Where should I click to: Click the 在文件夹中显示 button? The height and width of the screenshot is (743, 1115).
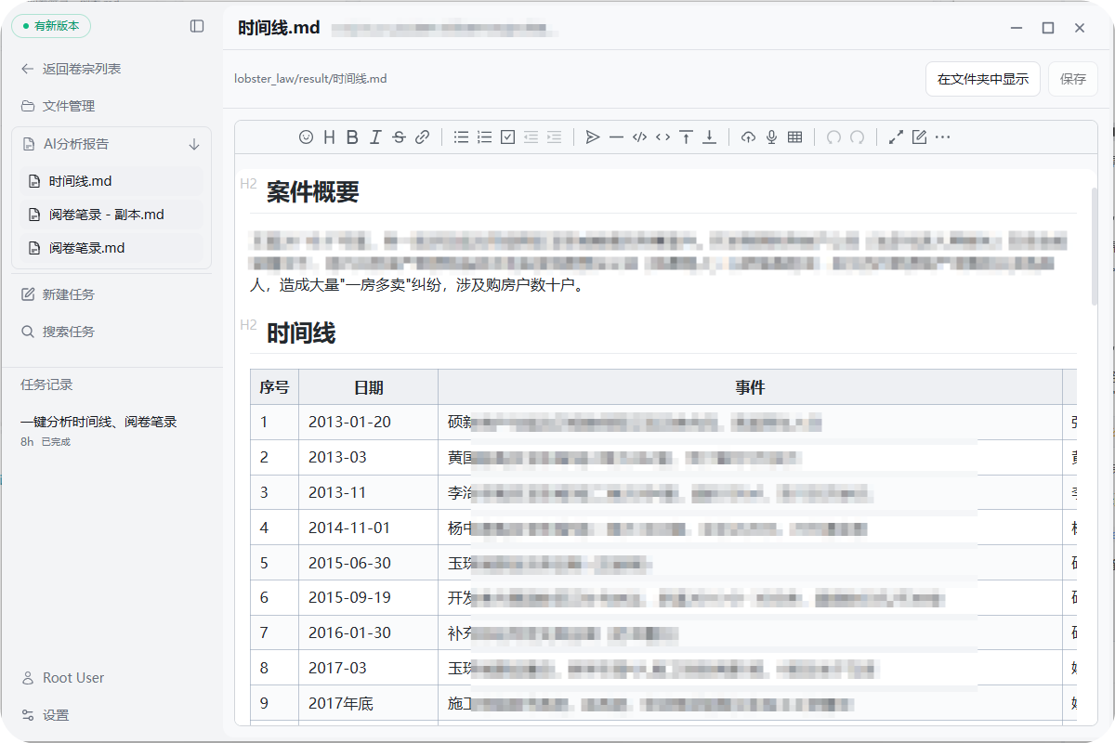pyautogui.click(x=982, y=79)
